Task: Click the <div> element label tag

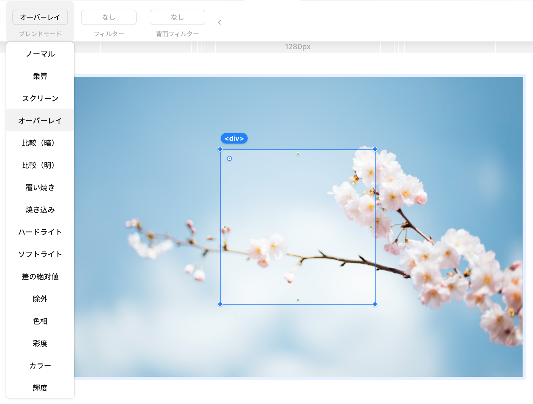Action: (x=234, y=139)
